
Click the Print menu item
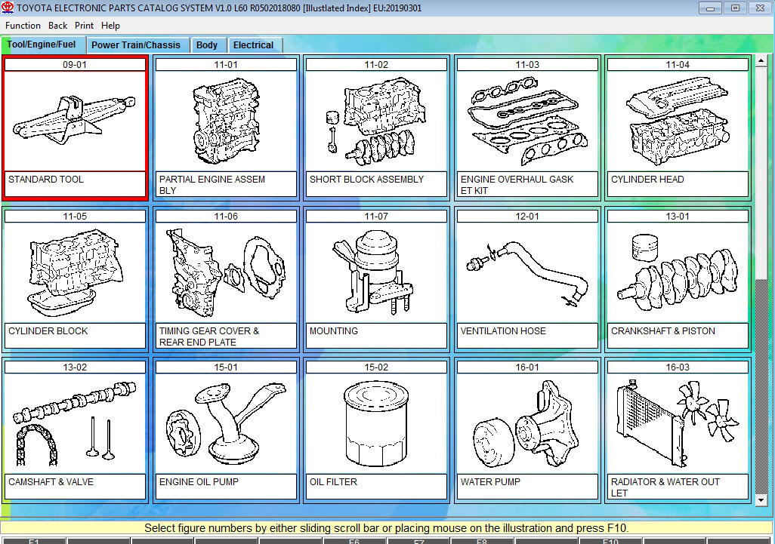coord(84,26)
